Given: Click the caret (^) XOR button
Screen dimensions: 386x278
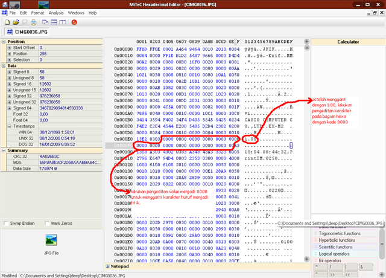Looking at the screenshot, I should tap(321, 274).
